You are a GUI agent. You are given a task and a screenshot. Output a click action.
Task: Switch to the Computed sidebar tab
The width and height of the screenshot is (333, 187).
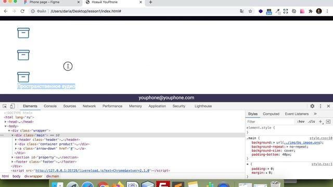(271, 114)
